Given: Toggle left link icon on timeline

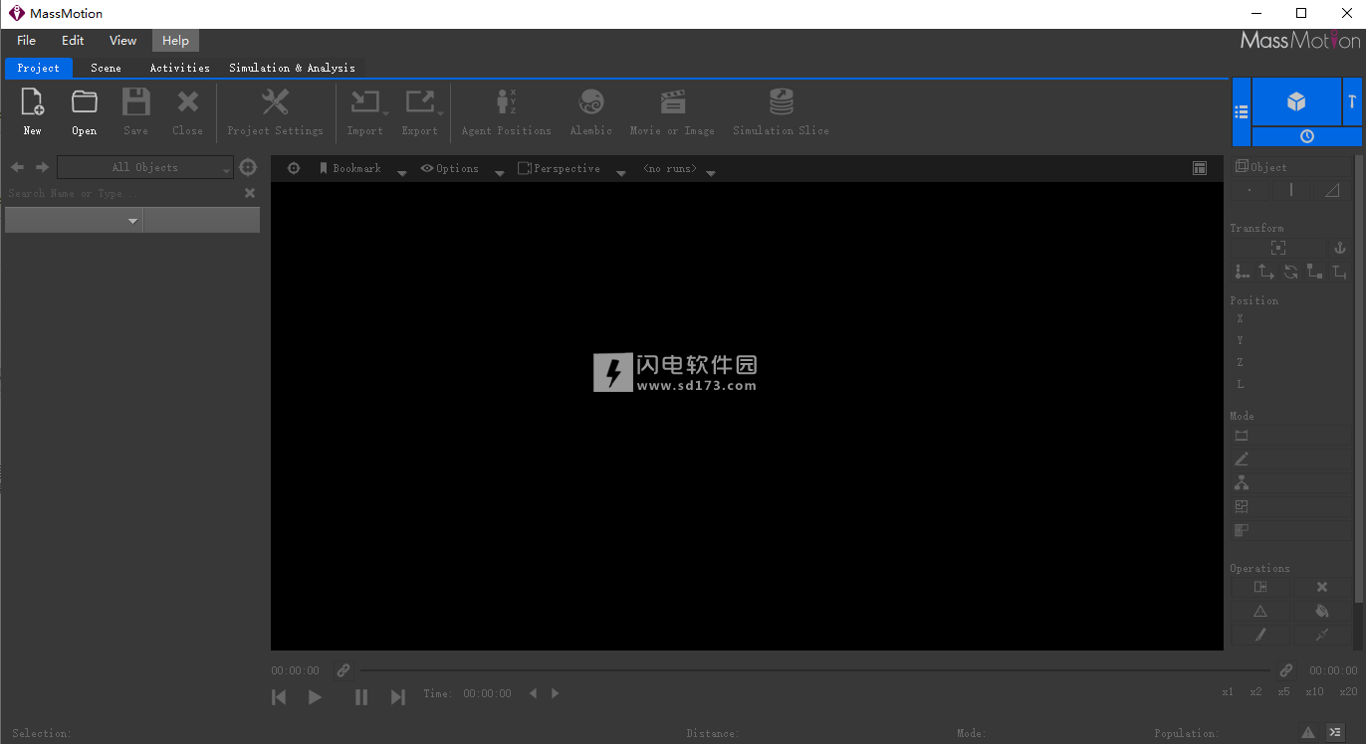Looking at the screenshot, I should [342, 670].
